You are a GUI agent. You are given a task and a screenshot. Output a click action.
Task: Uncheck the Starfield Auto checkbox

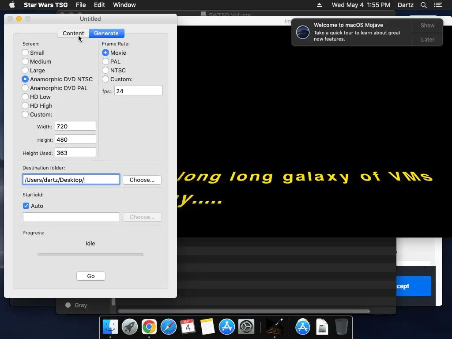click(x=26, y=206)
